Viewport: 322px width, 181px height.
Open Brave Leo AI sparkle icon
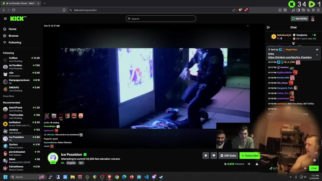308,10
